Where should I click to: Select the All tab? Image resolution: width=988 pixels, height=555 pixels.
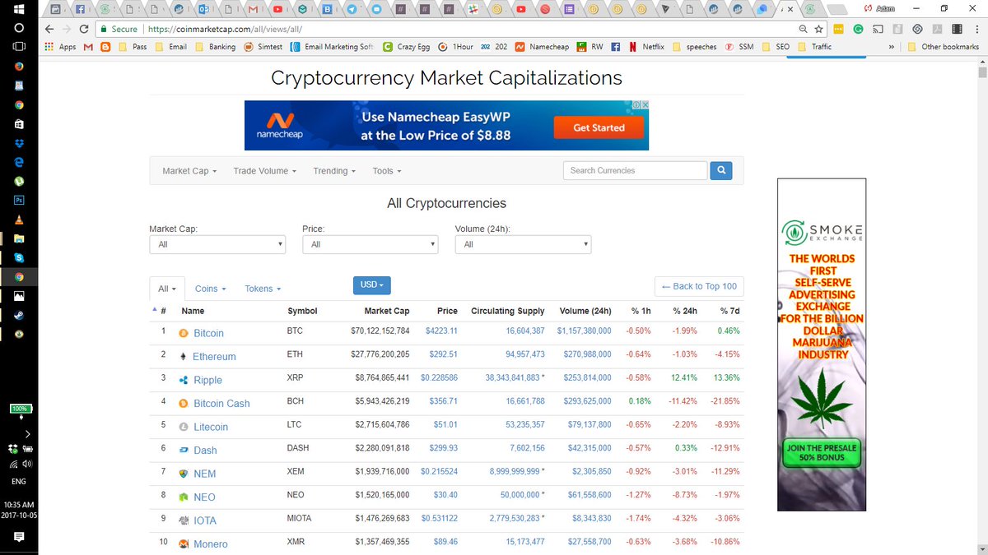tap(167, 289)
